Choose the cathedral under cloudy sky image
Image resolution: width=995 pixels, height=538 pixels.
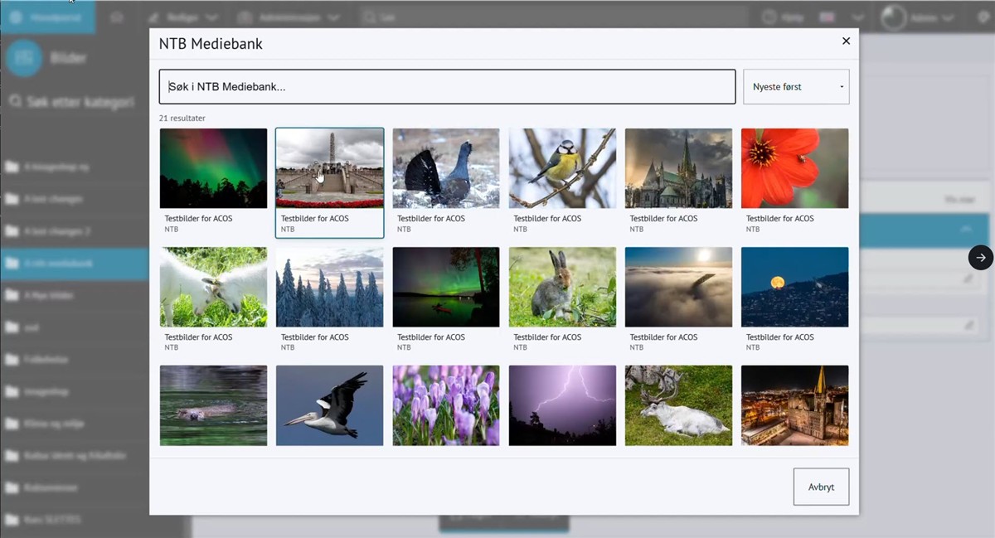tap(678, 168)
